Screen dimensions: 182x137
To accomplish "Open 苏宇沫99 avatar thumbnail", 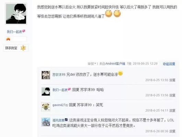I will click(x=46, y=75).
